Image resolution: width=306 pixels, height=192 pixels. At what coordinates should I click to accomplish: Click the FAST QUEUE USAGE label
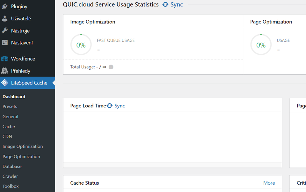(116, 40)
